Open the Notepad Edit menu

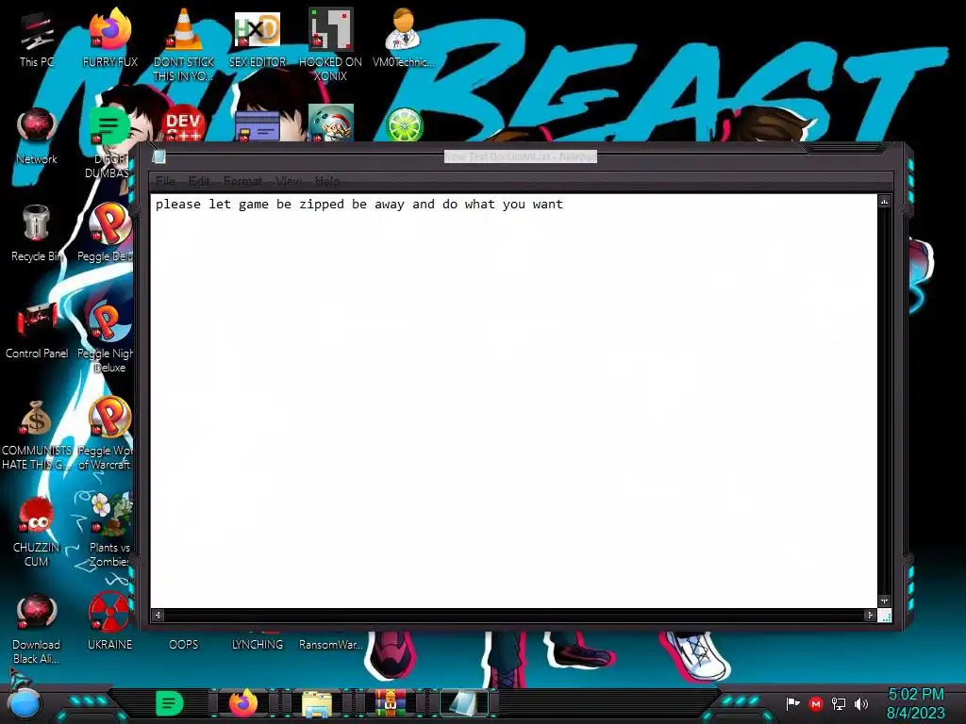point(199,181)
